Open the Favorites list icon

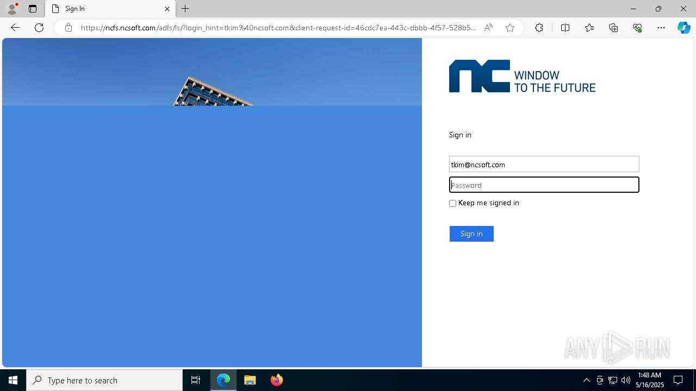coord(589,28)
